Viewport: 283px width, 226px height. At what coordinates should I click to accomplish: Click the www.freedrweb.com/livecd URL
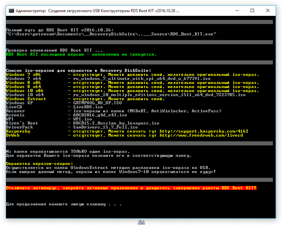pyautogui.click(x=201, y=135)
